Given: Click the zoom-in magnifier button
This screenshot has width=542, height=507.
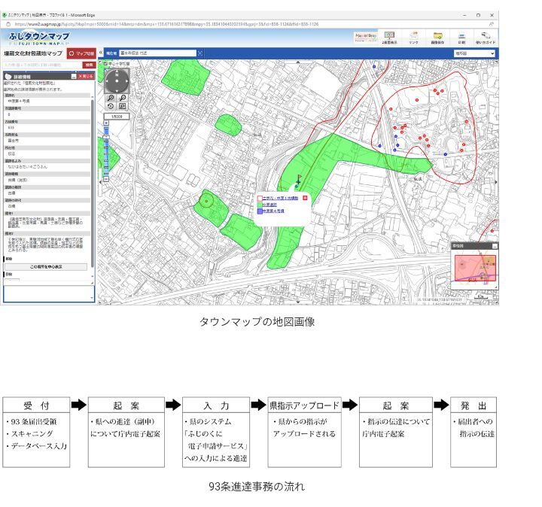Looking at the screenshot, I should 111,98.
